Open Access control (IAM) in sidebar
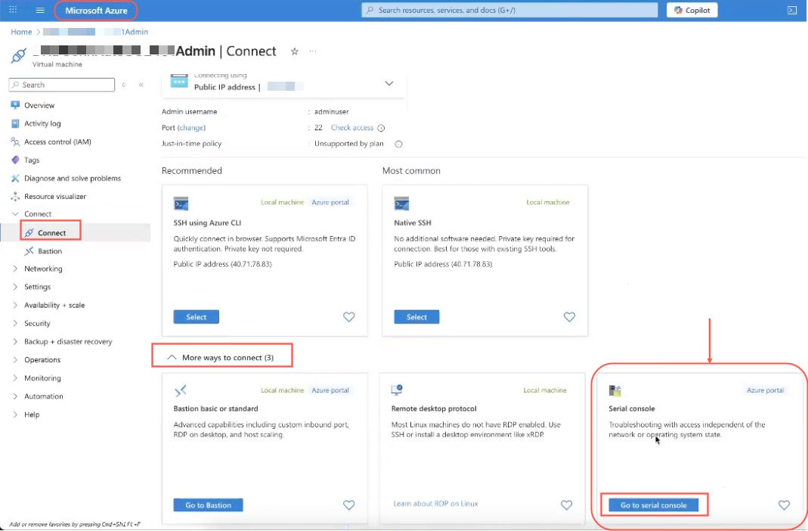Viewport: 808px width, 531px height. click(x=57, y=142)
